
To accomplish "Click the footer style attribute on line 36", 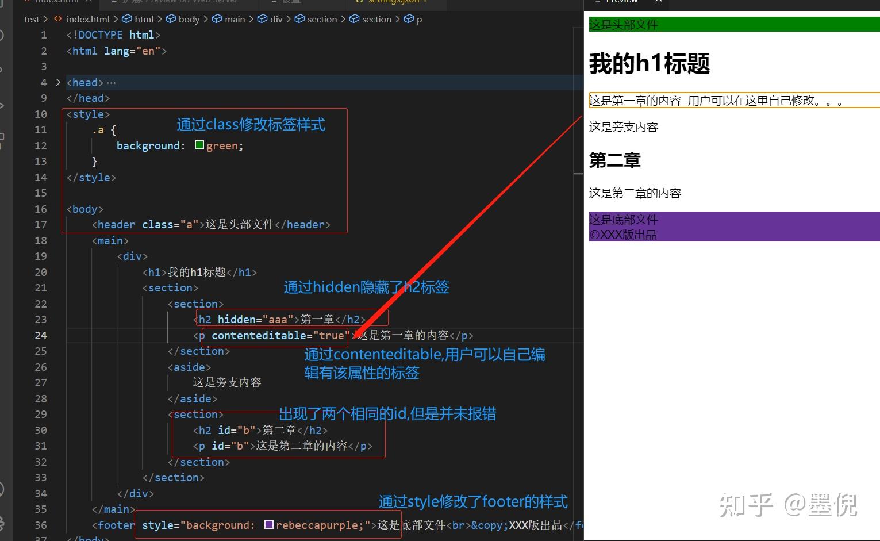I will 256,525.
